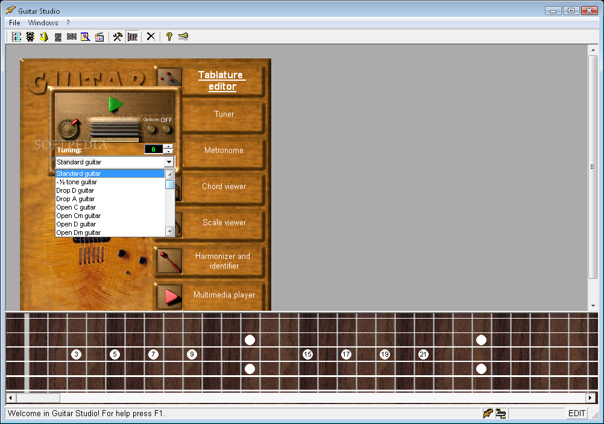Open the tablature editor toolbar icon
The width and height of the screenshot is (604, 424).
click(x=16, y=37)
